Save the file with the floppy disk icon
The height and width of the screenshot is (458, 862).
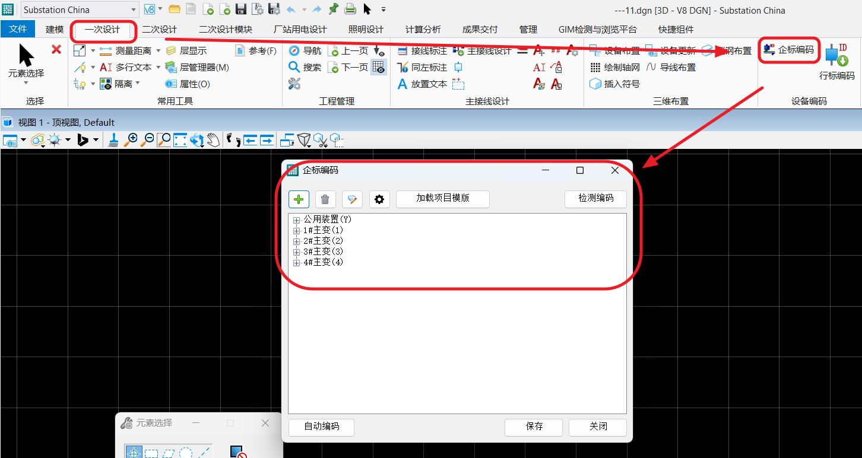click(x=241, y=9)
